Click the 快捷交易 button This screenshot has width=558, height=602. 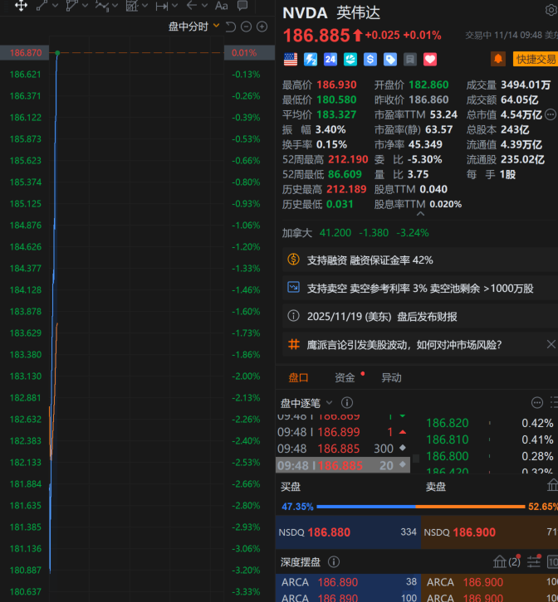[536, 59]
